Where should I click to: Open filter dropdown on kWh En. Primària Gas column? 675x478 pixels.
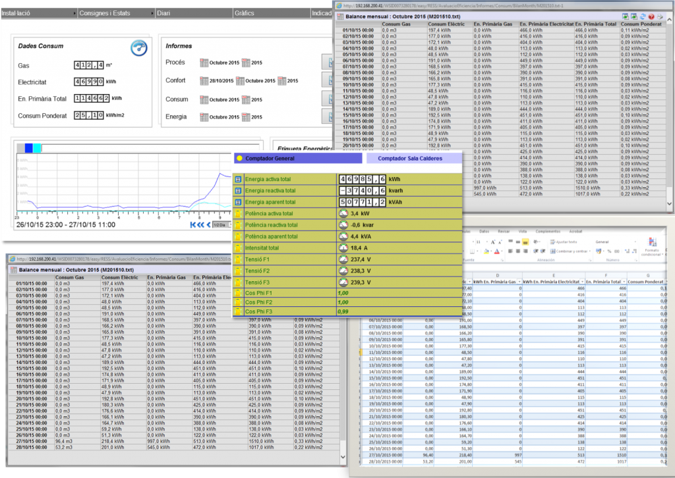tap(519, 282)
